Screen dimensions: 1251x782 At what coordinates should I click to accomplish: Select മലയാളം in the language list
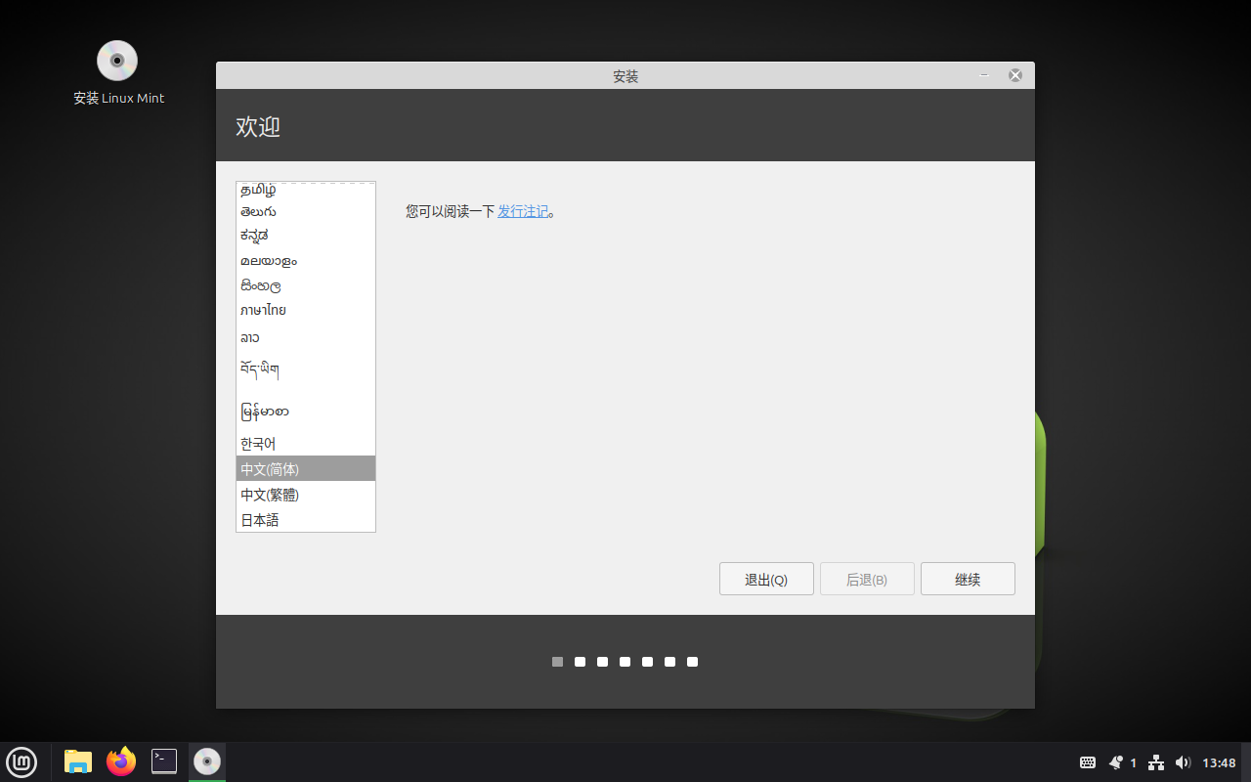click(306, 261)
